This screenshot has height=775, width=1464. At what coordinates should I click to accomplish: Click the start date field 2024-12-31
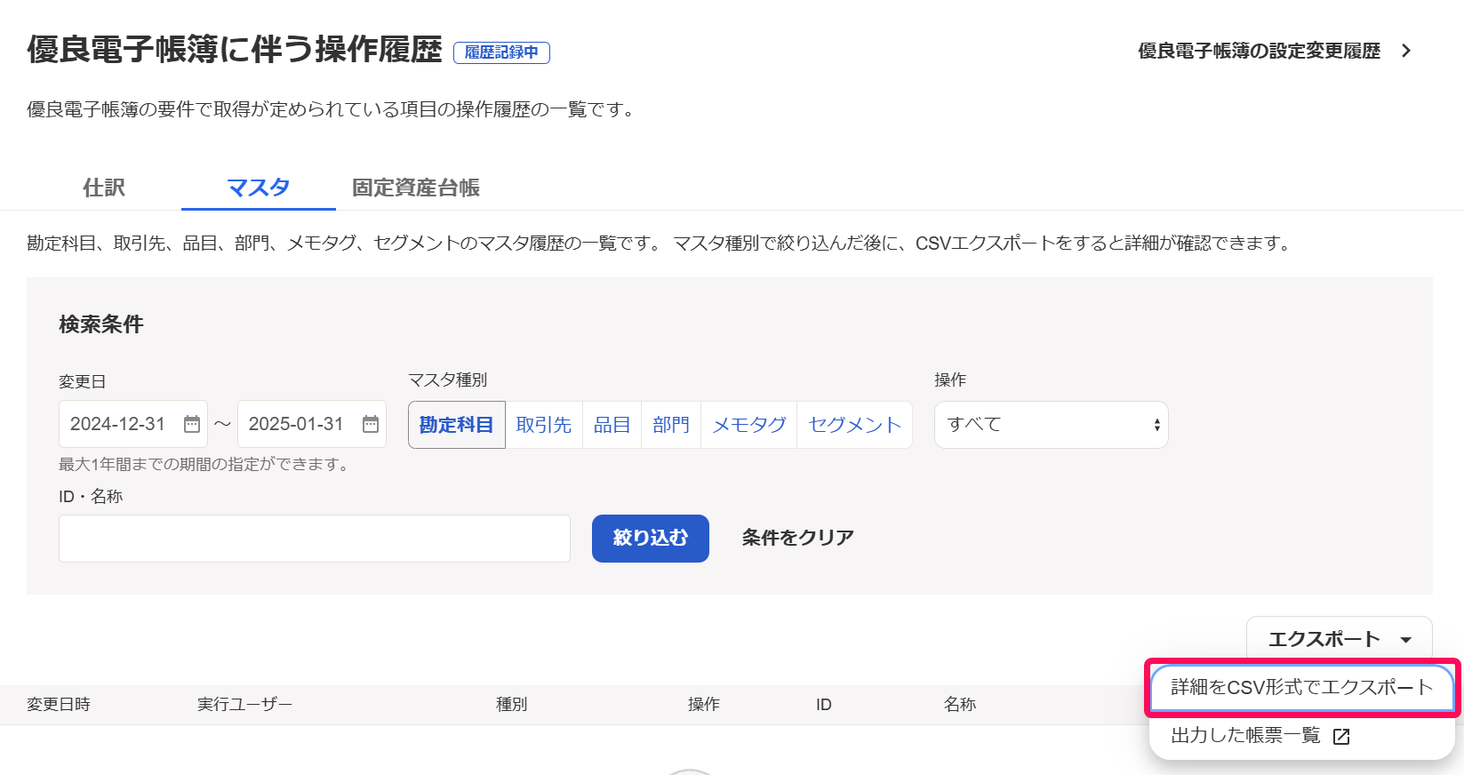133,424
